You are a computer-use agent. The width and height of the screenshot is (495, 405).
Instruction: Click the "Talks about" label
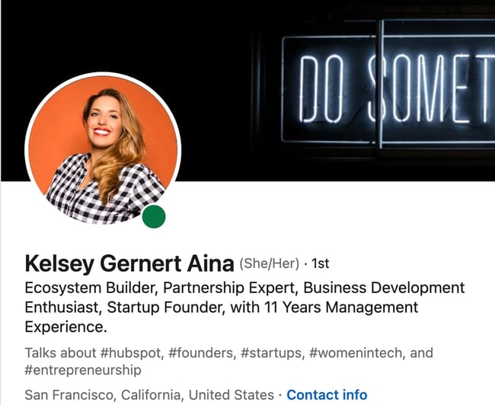(x=55, y=353)
